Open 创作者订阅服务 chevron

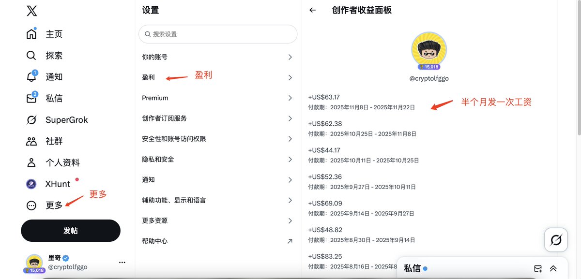pos(290,118)
